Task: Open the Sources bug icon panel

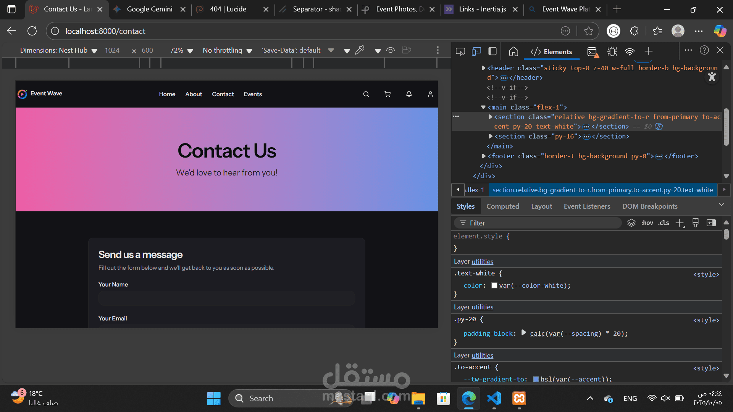Action: click(612, 51)
